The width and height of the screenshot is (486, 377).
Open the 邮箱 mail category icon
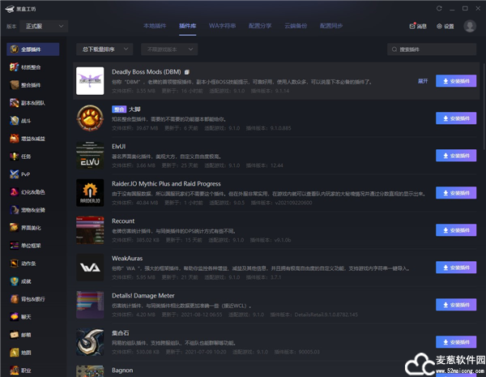click(14, 335)
